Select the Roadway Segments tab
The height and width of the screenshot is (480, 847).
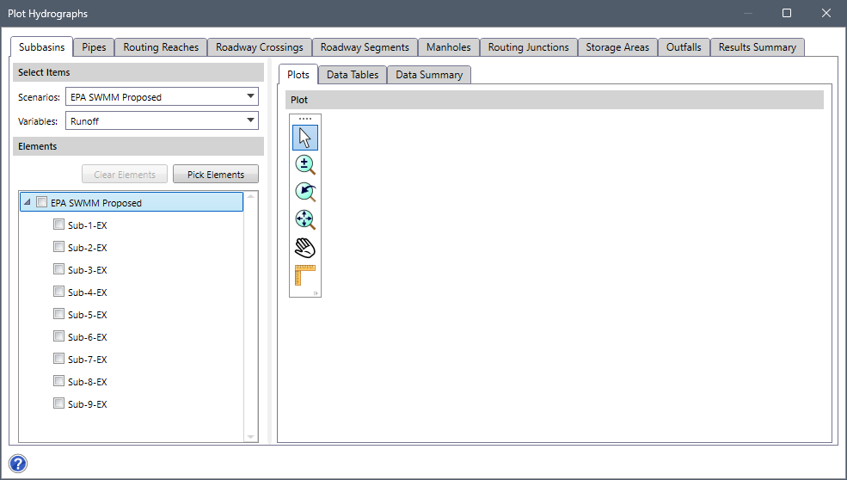[365, 47]
